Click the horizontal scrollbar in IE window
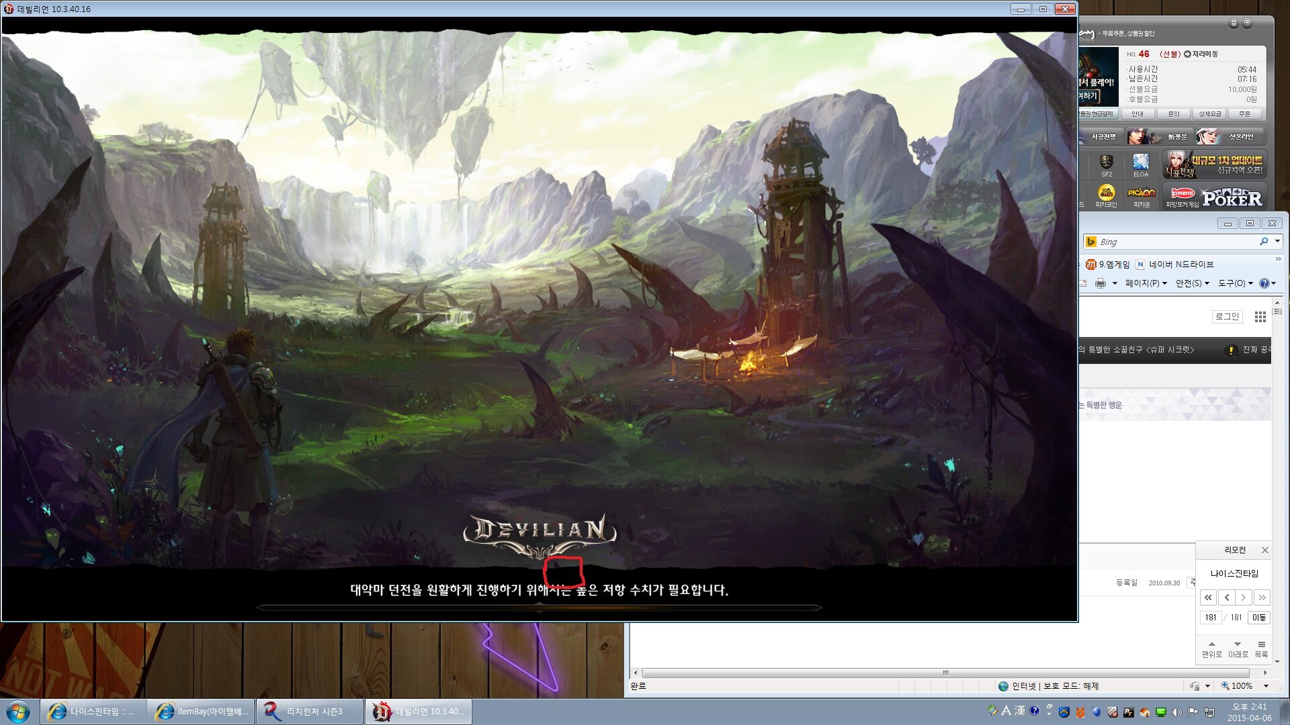This screenshot has height=725, width=1290. pos(946,673)
